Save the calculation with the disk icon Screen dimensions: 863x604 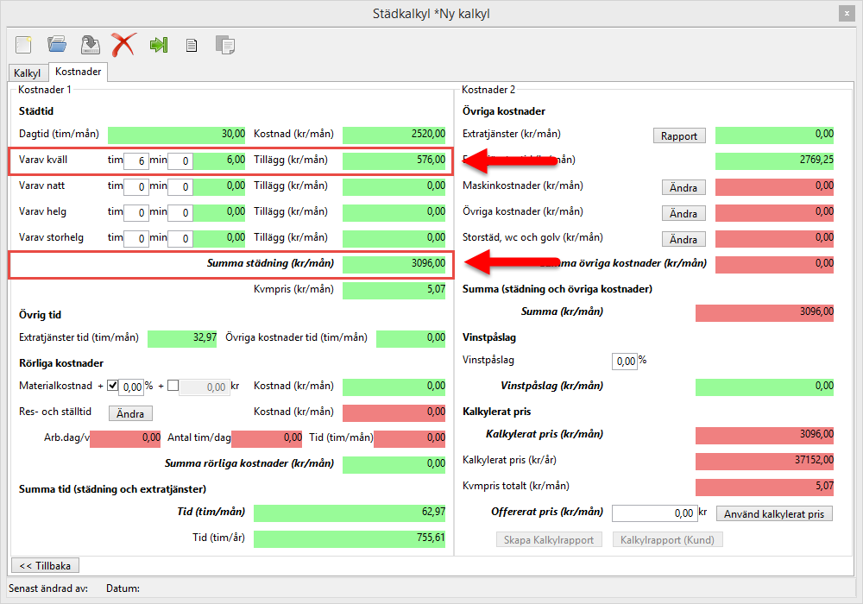click(x=90, y=44)
